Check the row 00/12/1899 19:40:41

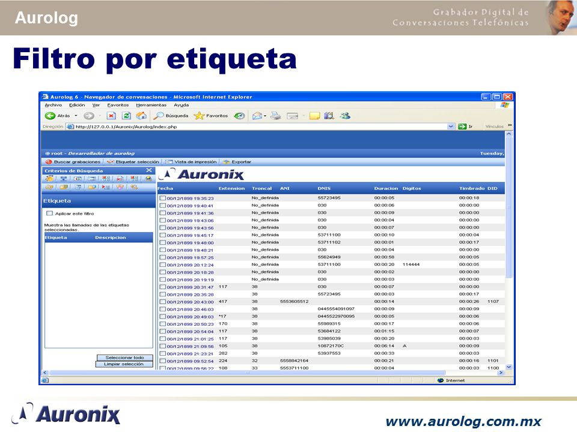pos(163,205)
